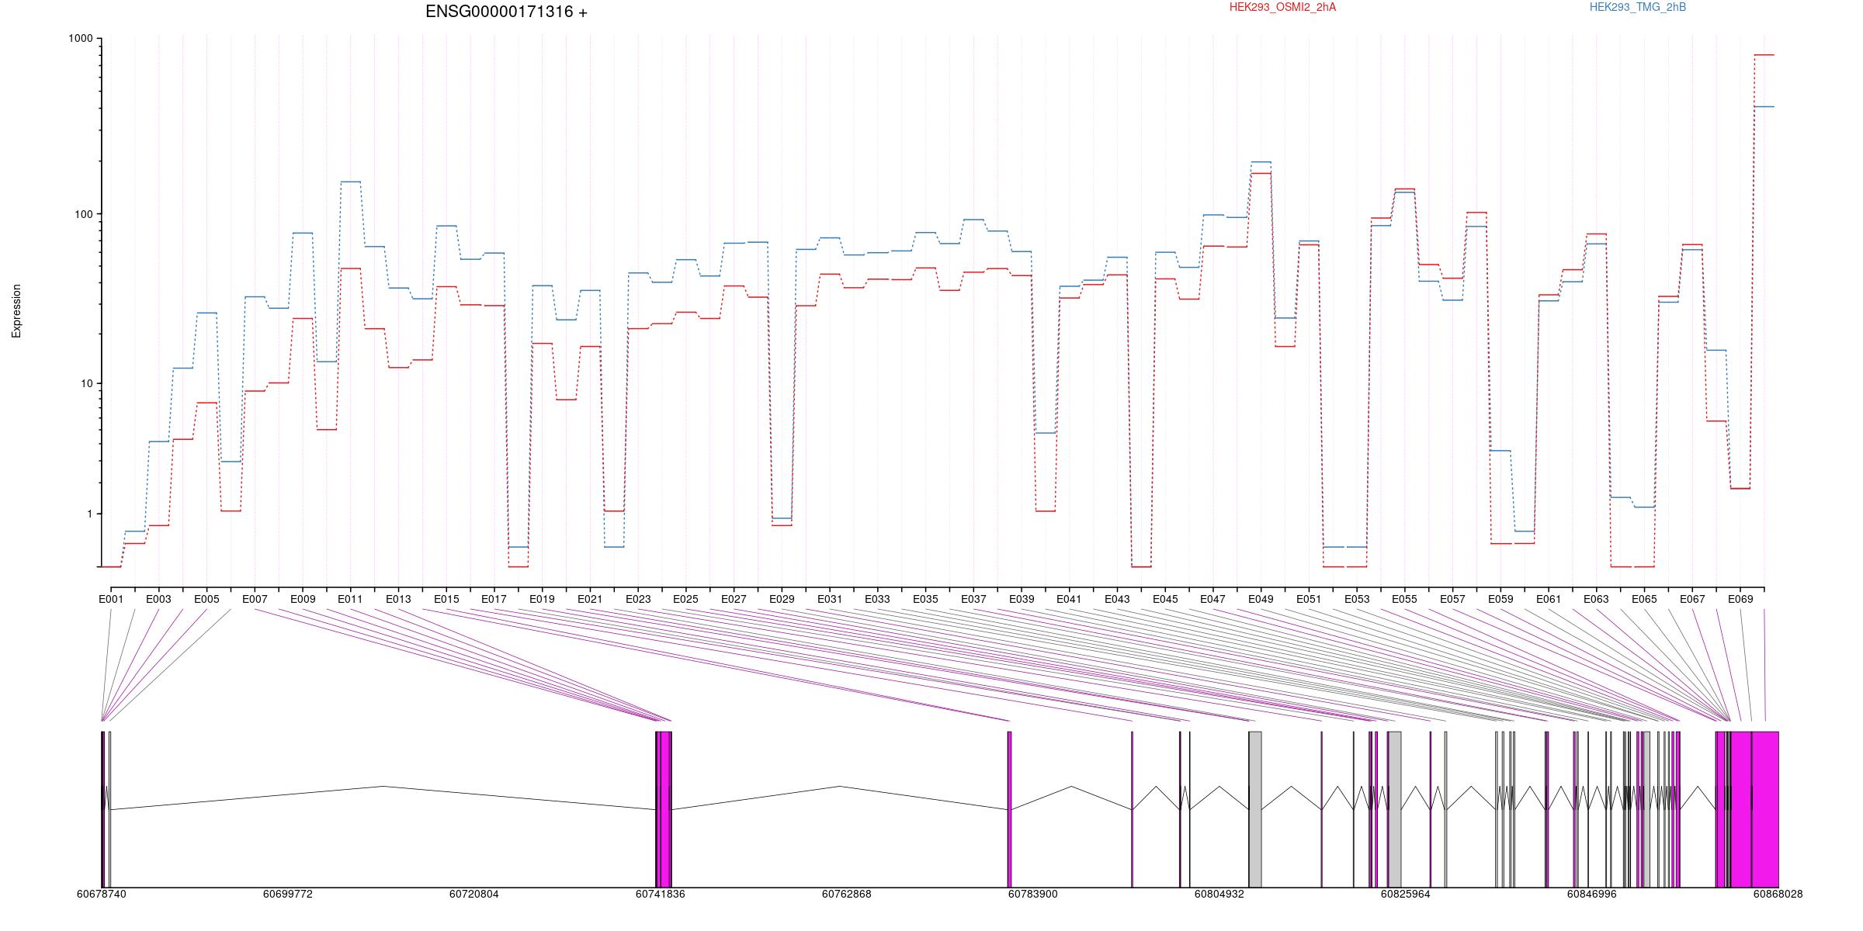
Task: Click exon label E019
Action: pos(542,599)
